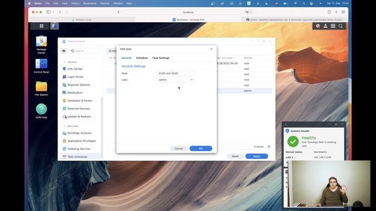
Task: Click the Apple menu icon
Action: click(29, 4)
